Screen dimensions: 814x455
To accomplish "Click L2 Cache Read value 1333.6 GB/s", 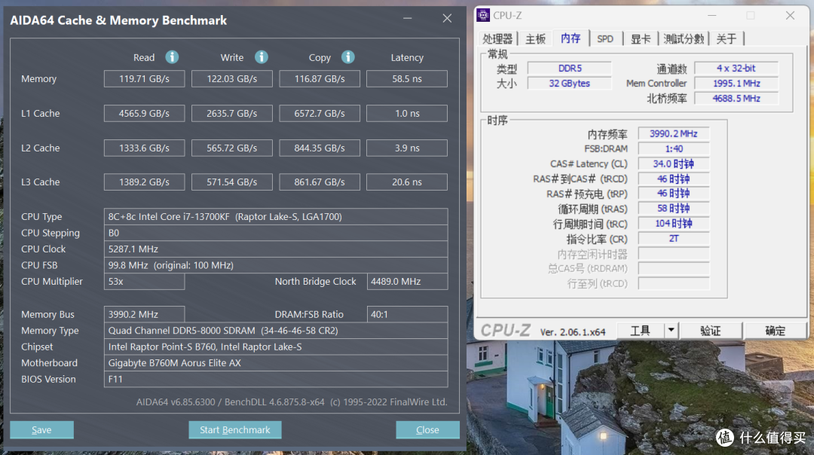I will [144, 148].
